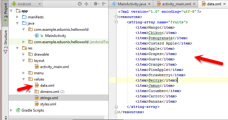Expand the menu folder

pos(24,73)
